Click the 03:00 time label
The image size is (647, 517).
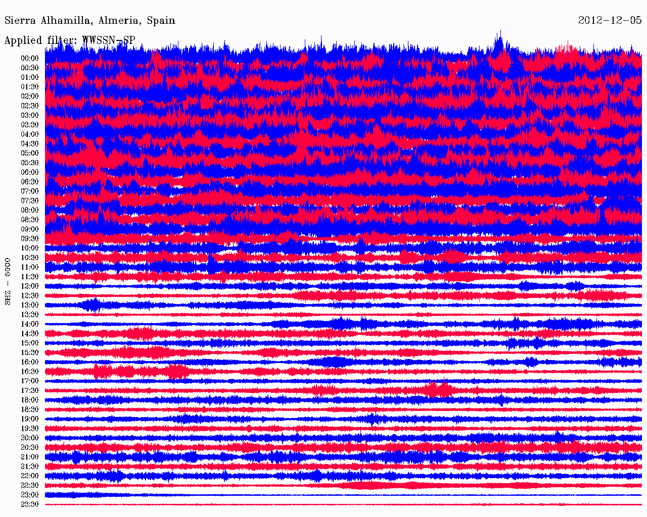tap(30, 116)
